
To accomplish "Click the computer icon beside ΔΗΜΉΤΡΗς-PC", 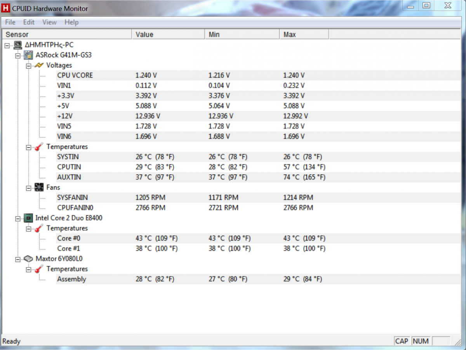I will coord(18,45).
